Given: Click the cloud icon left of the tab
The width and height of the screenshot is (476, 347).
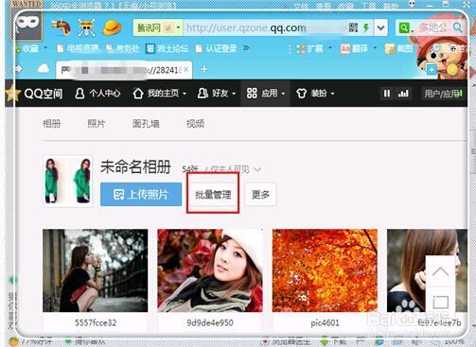Looking at the screenshot, I should (x=44, y=68).
